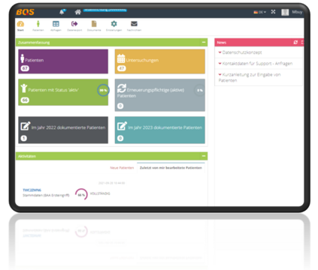The image size is (318, 270).
Task: Open Im Jahr 2022 dokumentierte Patienten tile
Action: pyautogui.click(x=63, y=130)
